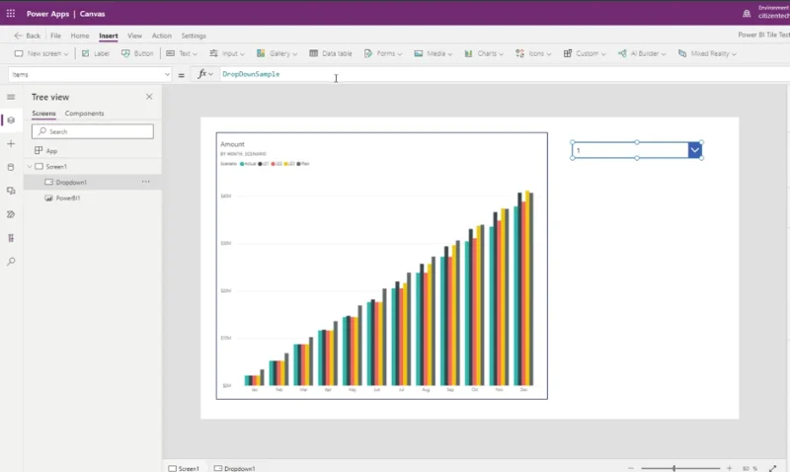This screenshot has width=790, height=472.
Task: Click the Back arrow button
Action: click(28, 36)
